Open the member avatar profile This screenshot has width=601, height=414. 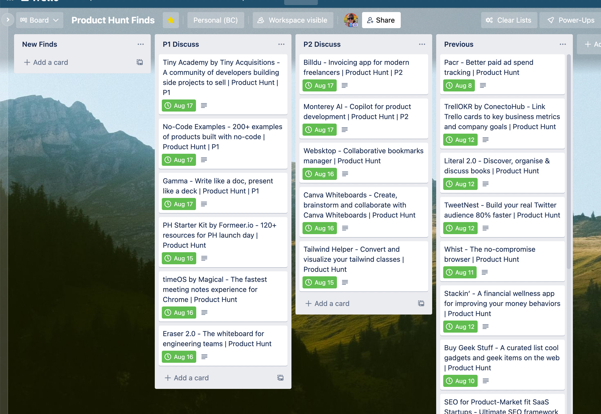point(351,20)
